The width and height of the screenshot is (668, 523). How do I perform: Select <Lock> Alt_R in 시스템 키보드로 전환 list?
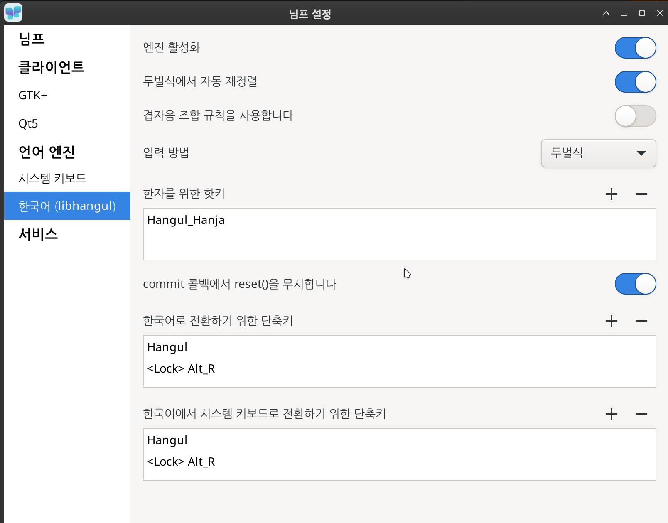point(399,462)
